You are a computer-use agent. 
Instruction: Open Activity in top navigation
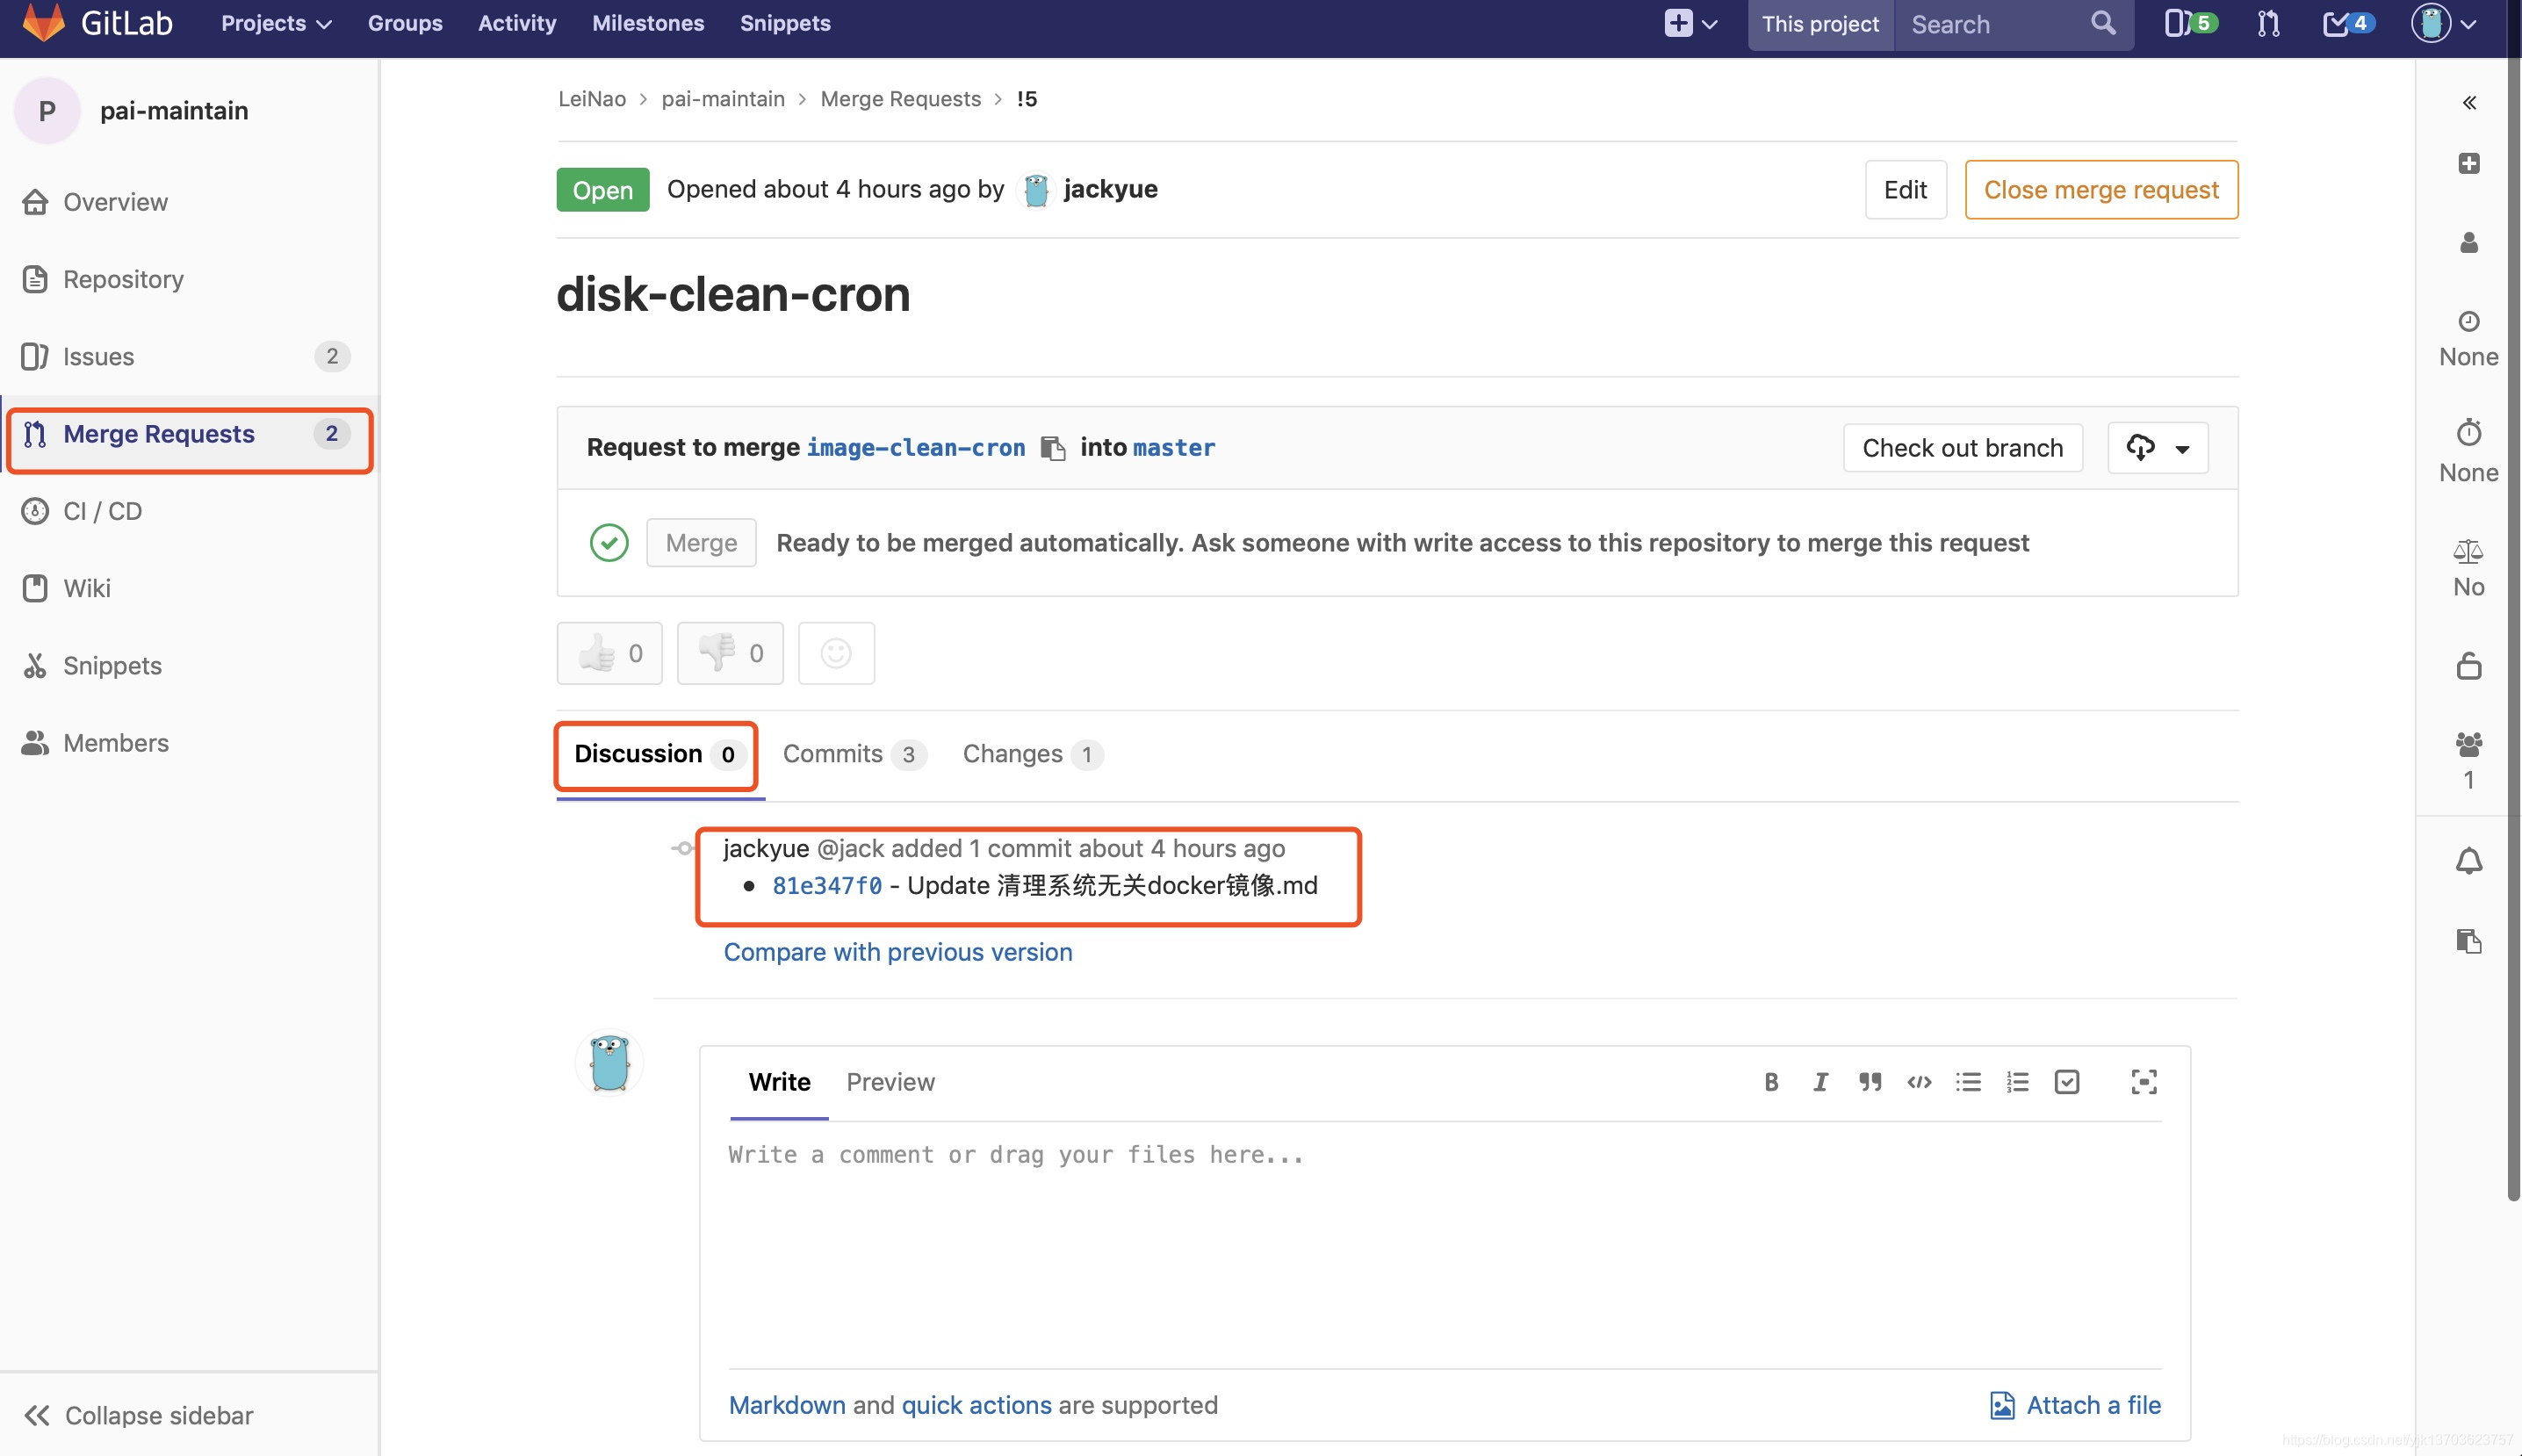[x=517, y=23]
